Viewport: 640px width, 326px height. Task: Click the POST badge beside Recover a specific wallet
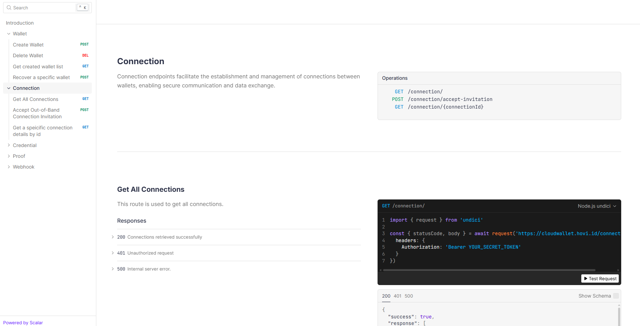(84, 77)
